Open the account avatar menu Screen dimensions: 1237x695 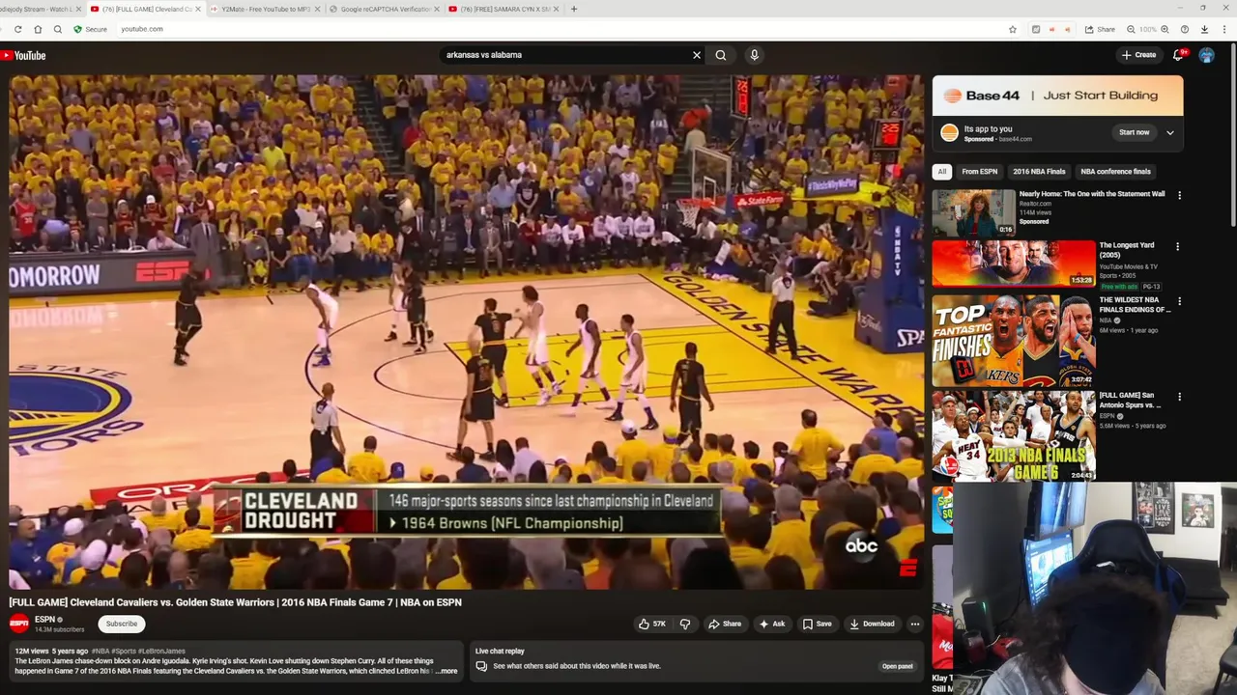[x=1206, y=55]
